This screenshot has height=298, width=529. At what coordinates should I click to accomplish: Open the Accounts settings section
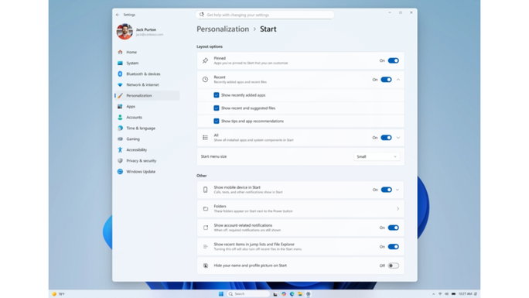(134, 118)
